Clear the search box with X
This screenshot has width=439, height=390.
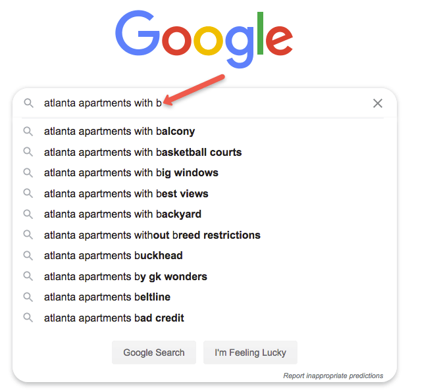pyautogui.click(x=377, y=103)
